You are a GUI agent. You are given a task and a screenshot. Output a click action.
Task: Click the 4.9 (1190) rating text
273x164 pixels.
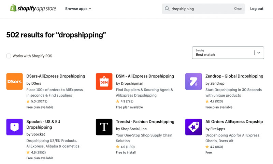(128, 147)
